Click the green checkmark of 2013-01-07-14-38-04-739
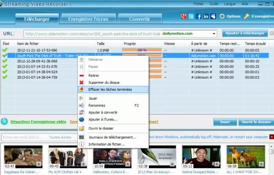 [x=5, y=77]
